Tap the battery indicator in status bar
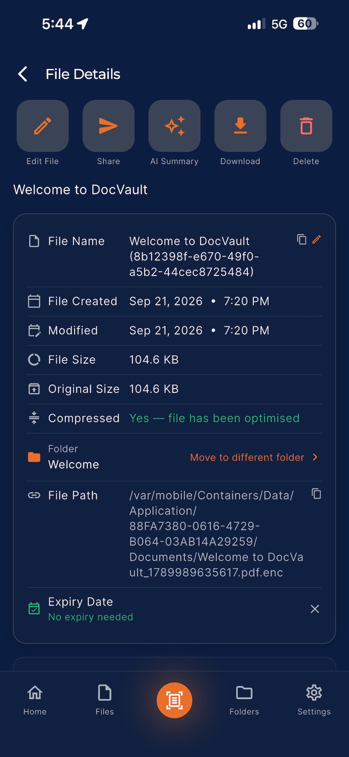The image size is (349, 757). click(306, 24)
